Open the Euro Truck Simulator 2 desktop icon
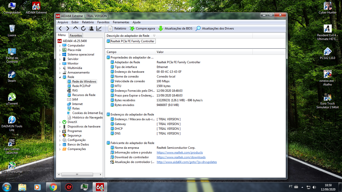The width and height of the screenshot is (342, 192). click(x=327, y=101)
